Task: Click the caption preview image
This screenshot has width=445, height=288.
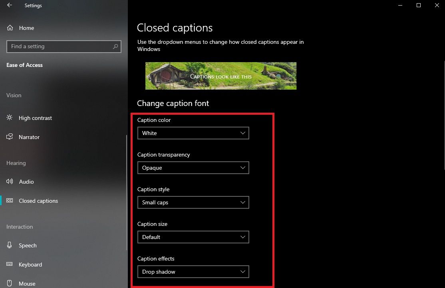Action: click(221, 76)
